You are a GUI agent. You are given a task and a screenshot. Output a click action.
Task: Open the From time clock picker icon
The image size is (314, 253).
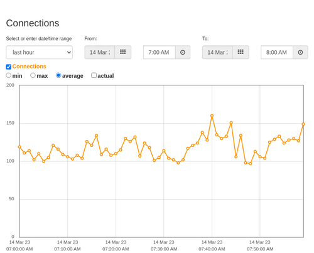point(183,52)
